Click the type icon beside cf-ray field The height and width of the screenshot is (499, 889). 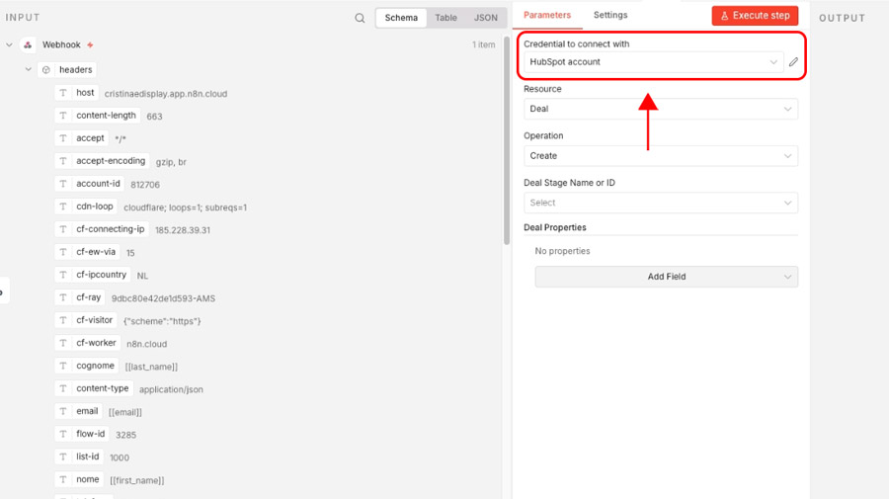pyautogui.click(x=63, y=297)
